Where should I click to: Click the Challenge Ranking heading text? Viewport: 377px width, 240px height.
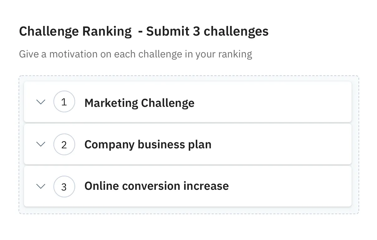[x=75, y=32]
